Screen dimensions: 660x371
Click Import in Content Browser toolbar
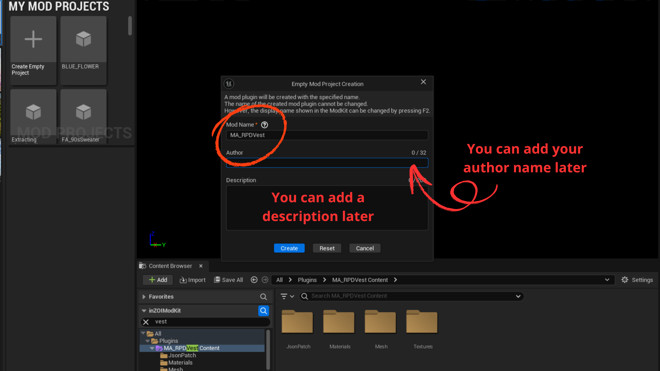click(x=193, y=280)
